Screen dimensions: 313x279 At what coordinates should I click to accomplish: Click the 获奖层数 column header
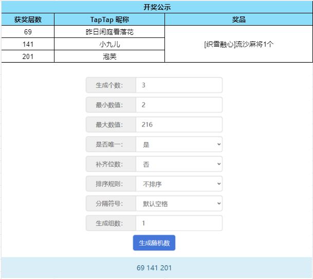28,19
